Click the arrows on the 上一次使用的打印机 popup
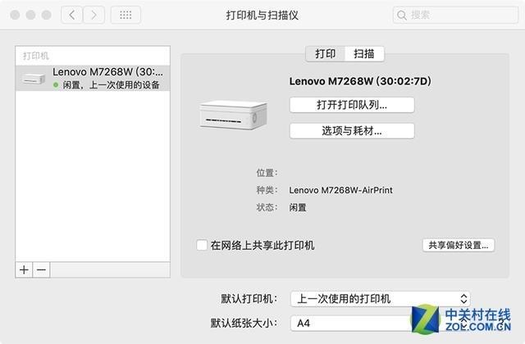525x344 pixels. pos(463,298)
